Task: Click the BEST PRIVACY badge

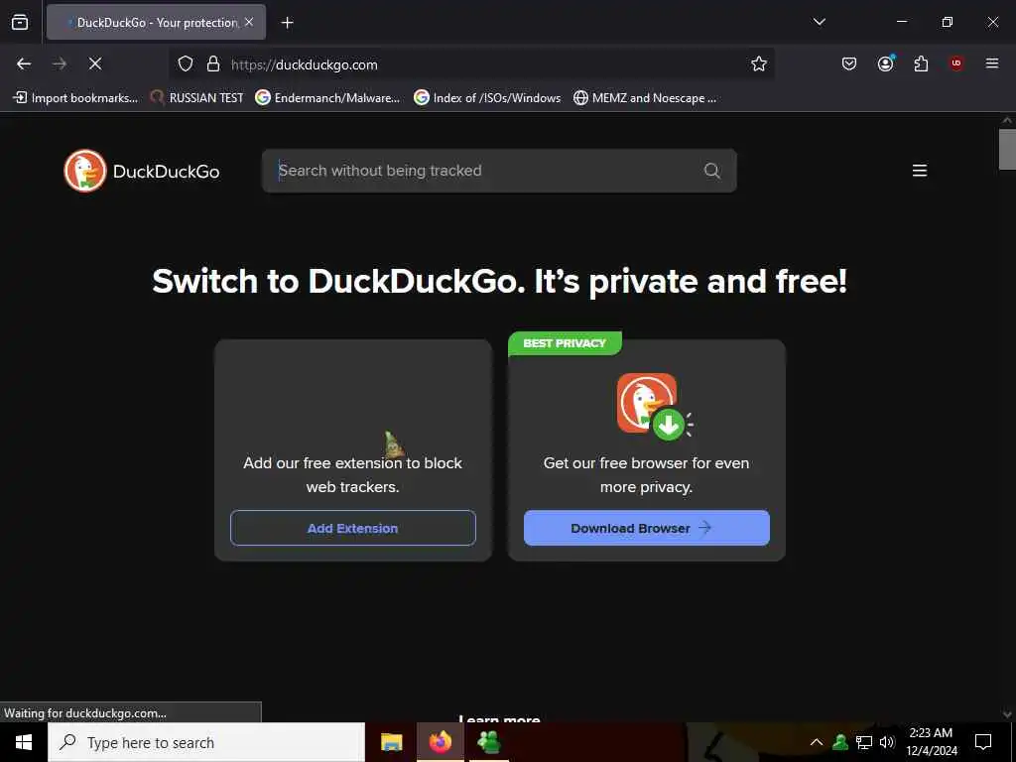Action: tap(565, 342)
